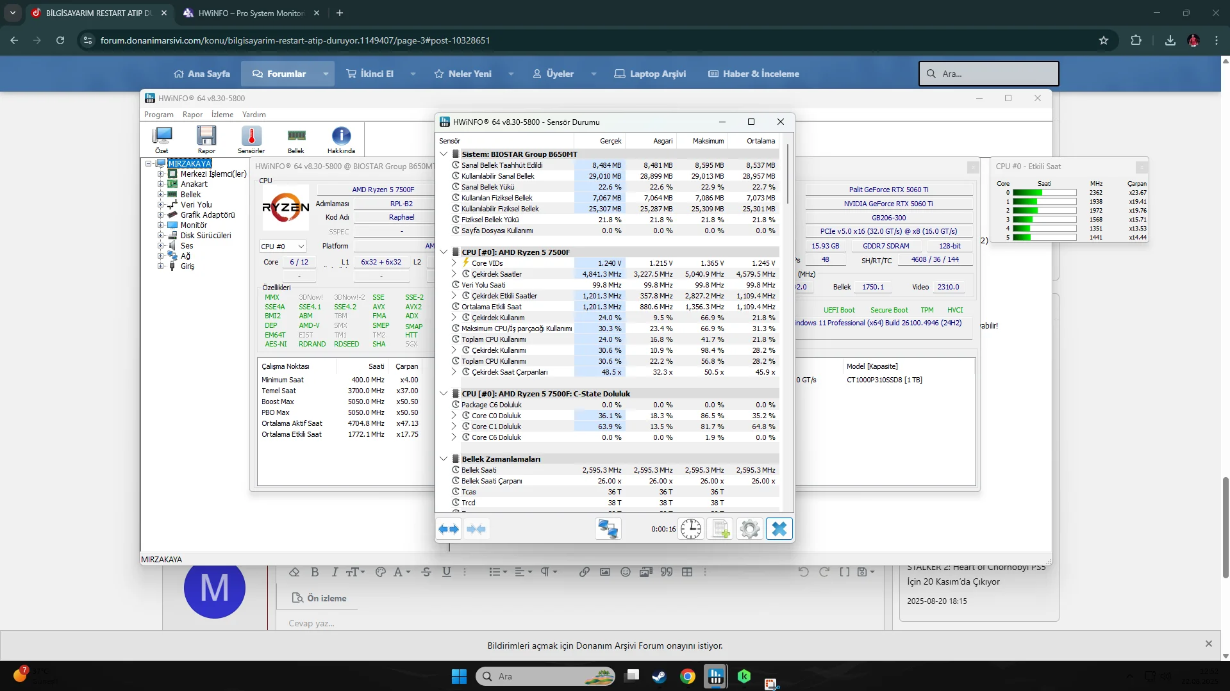The width and height of the screenshot is (1230, 691).
Task: Open the Program menu
Action: coord(158,115)
